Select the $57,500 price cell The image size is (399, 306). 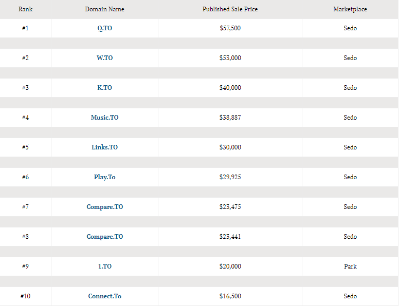coord(230,28)
